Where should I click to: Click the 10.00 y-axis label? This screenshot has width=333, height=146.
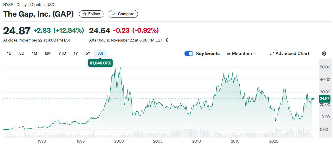point(325,117)
